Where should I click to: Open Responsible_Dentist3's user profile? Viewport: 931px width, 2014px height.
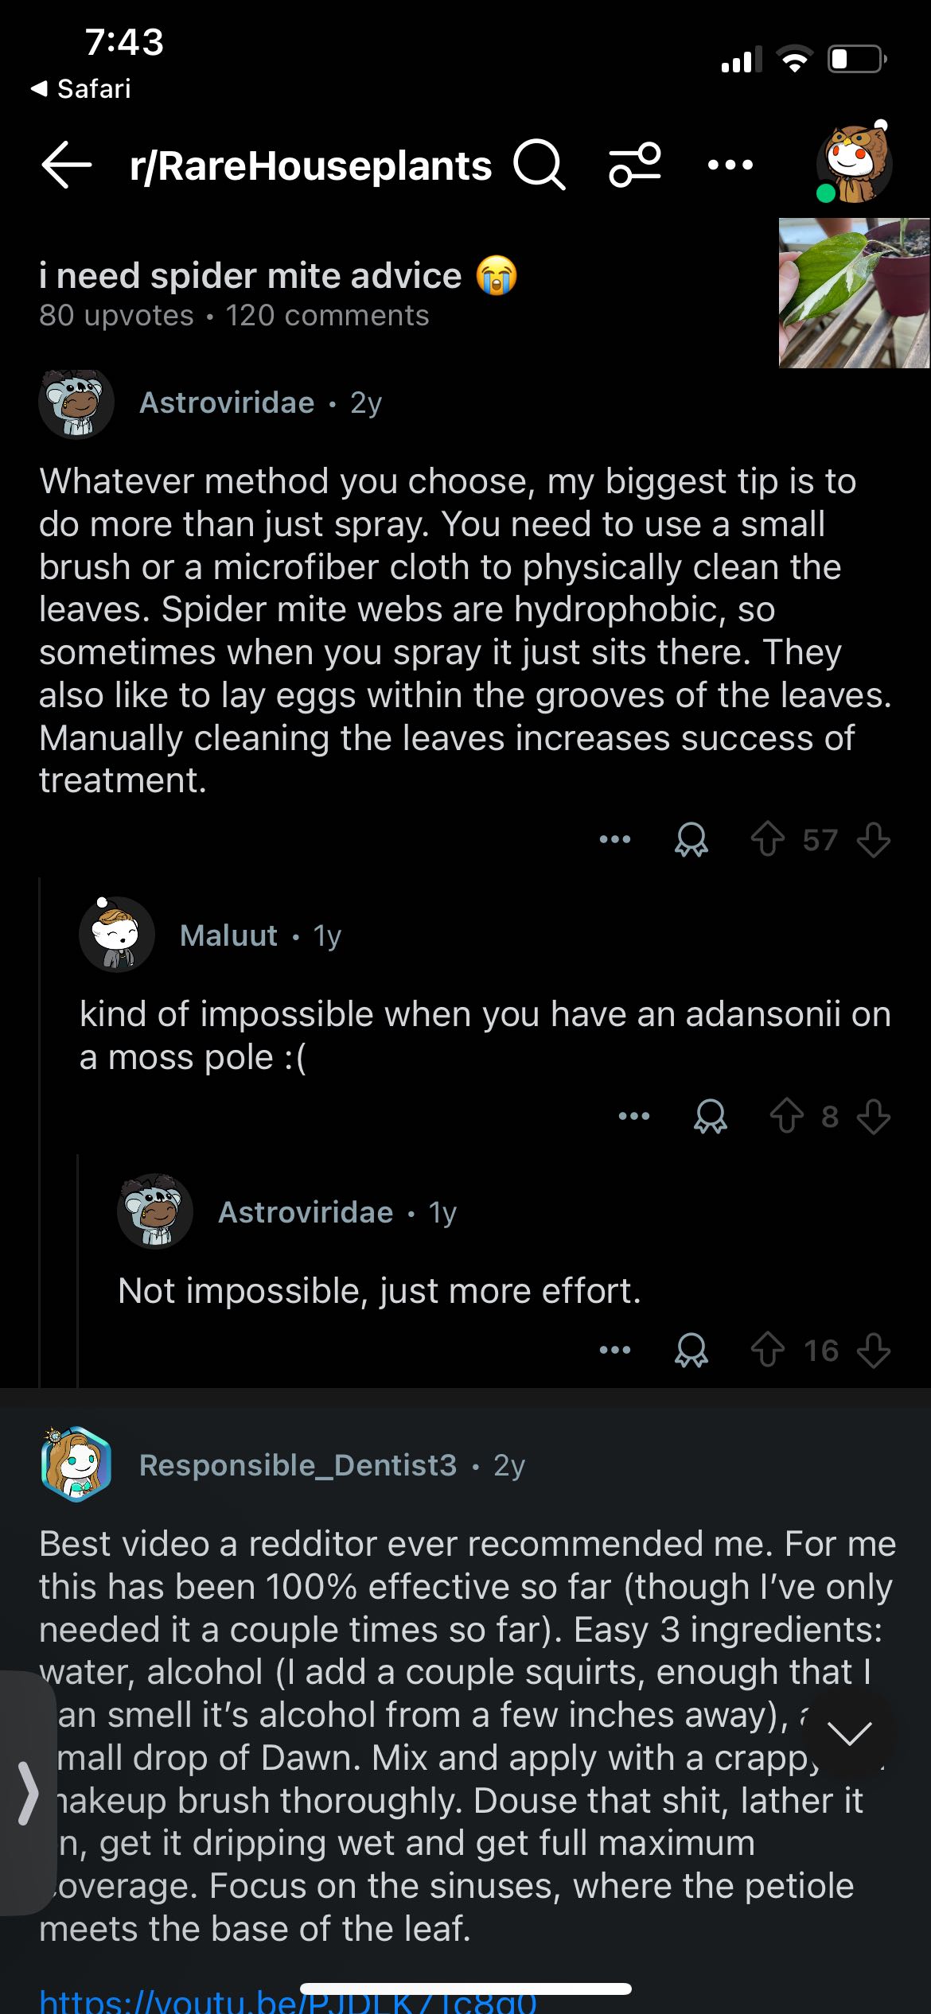click(x=298, y=1464)
